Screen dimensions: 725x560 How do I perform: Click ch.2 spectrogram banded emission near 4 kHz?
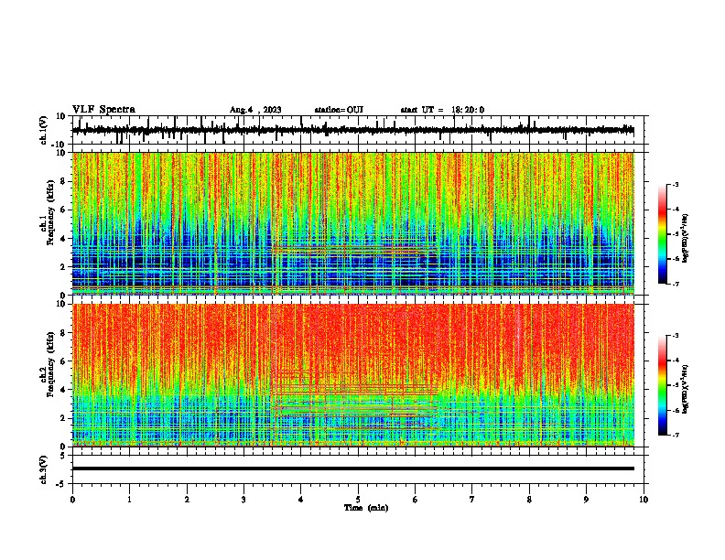coord(355,389)
